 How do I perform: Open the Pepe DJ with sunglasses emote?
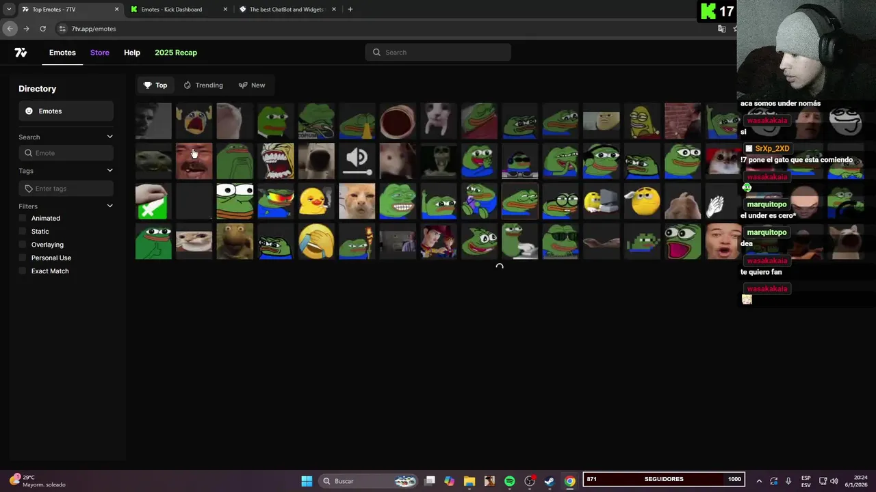click(519, 161)
